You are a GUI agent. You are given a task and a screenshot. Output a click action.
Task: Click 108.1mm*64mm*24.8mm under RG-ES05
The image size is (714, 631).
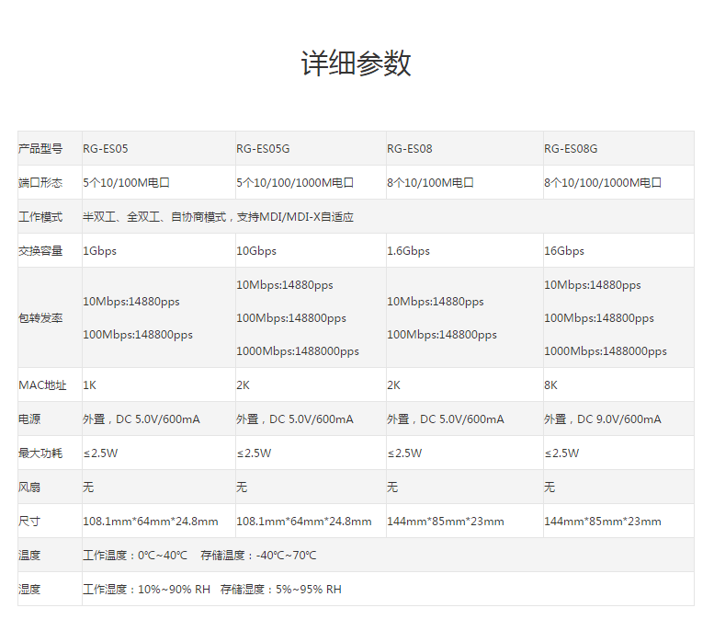pyautogui.click(x=151, y=522)
